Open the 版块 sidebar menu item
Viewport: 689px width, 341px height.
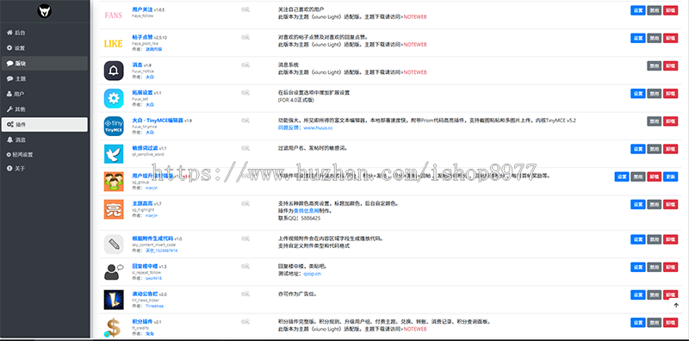point(45,63)
